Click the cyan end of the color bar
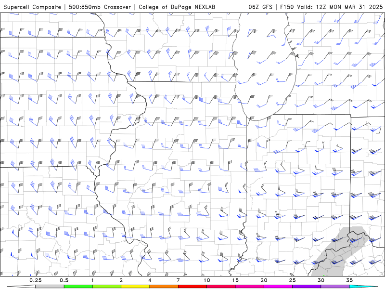 tap(363, 287)
